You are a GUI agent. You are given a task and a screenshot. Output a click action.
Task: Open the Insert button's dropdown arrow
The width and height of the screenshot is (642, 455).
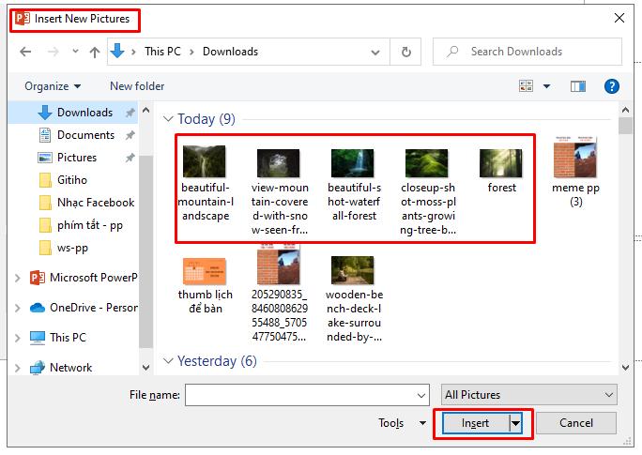[x=515, y=423]
